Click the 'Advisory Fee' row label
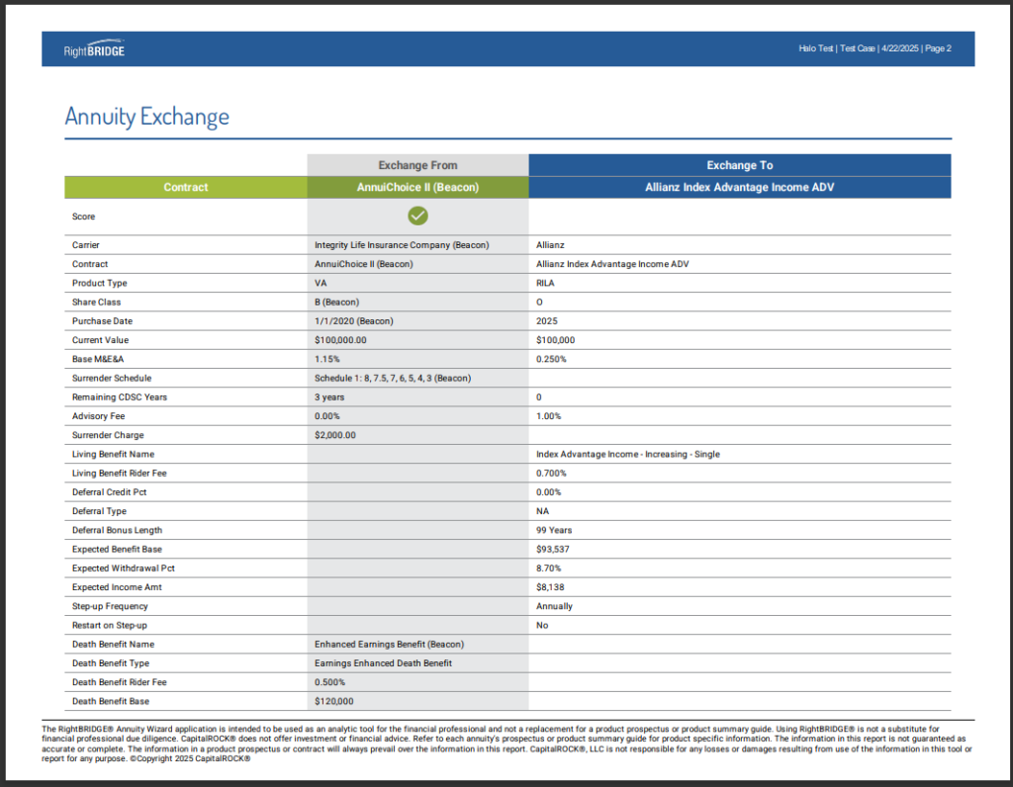Viewport: 1013px width, 787px height. pyautogui.click(x=98, y=416)
